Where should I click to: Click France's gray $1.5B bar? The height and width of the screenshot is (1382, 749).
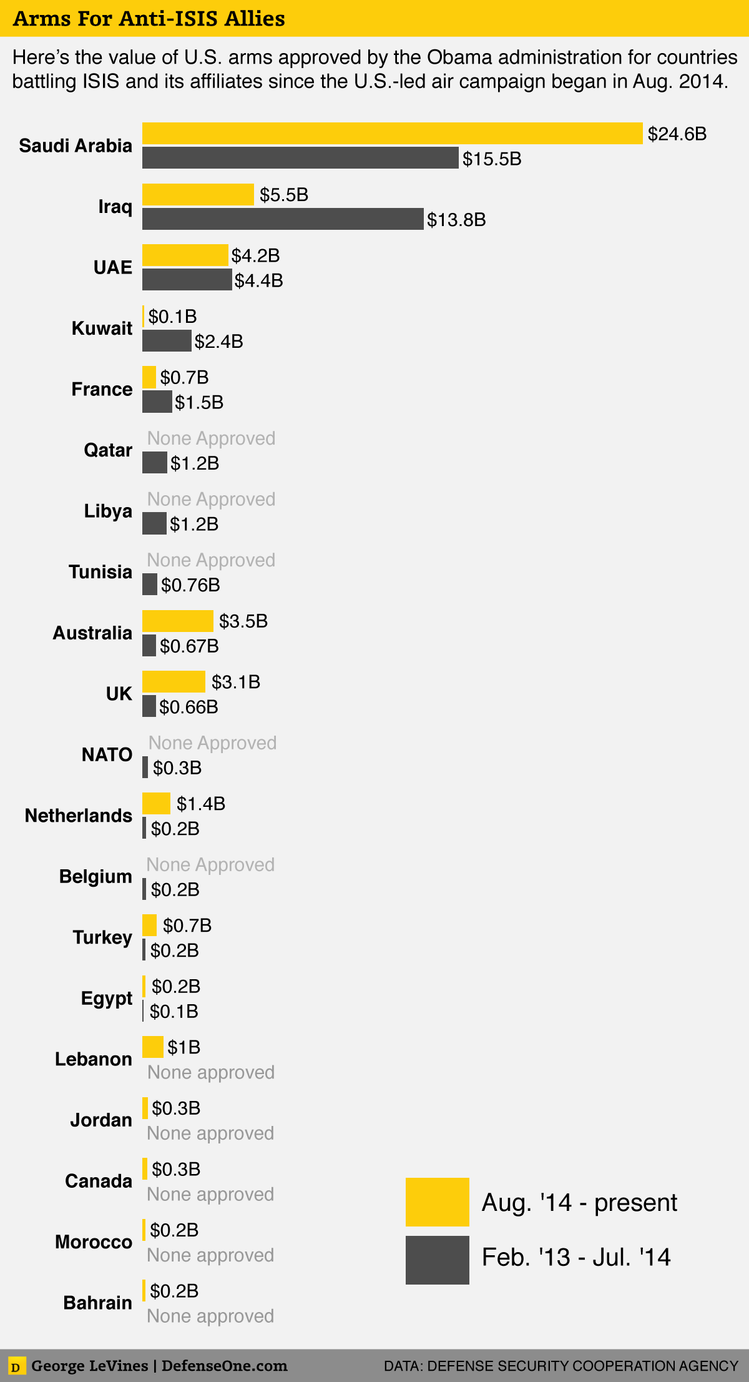pos(157,402)
